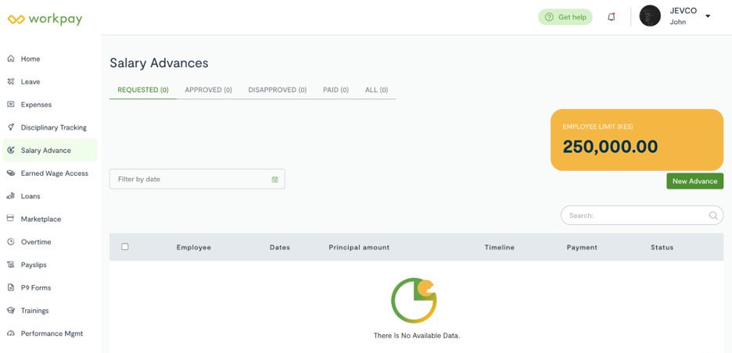Click the Get help button
732x353 pixels.
click(x=565, y=17)
